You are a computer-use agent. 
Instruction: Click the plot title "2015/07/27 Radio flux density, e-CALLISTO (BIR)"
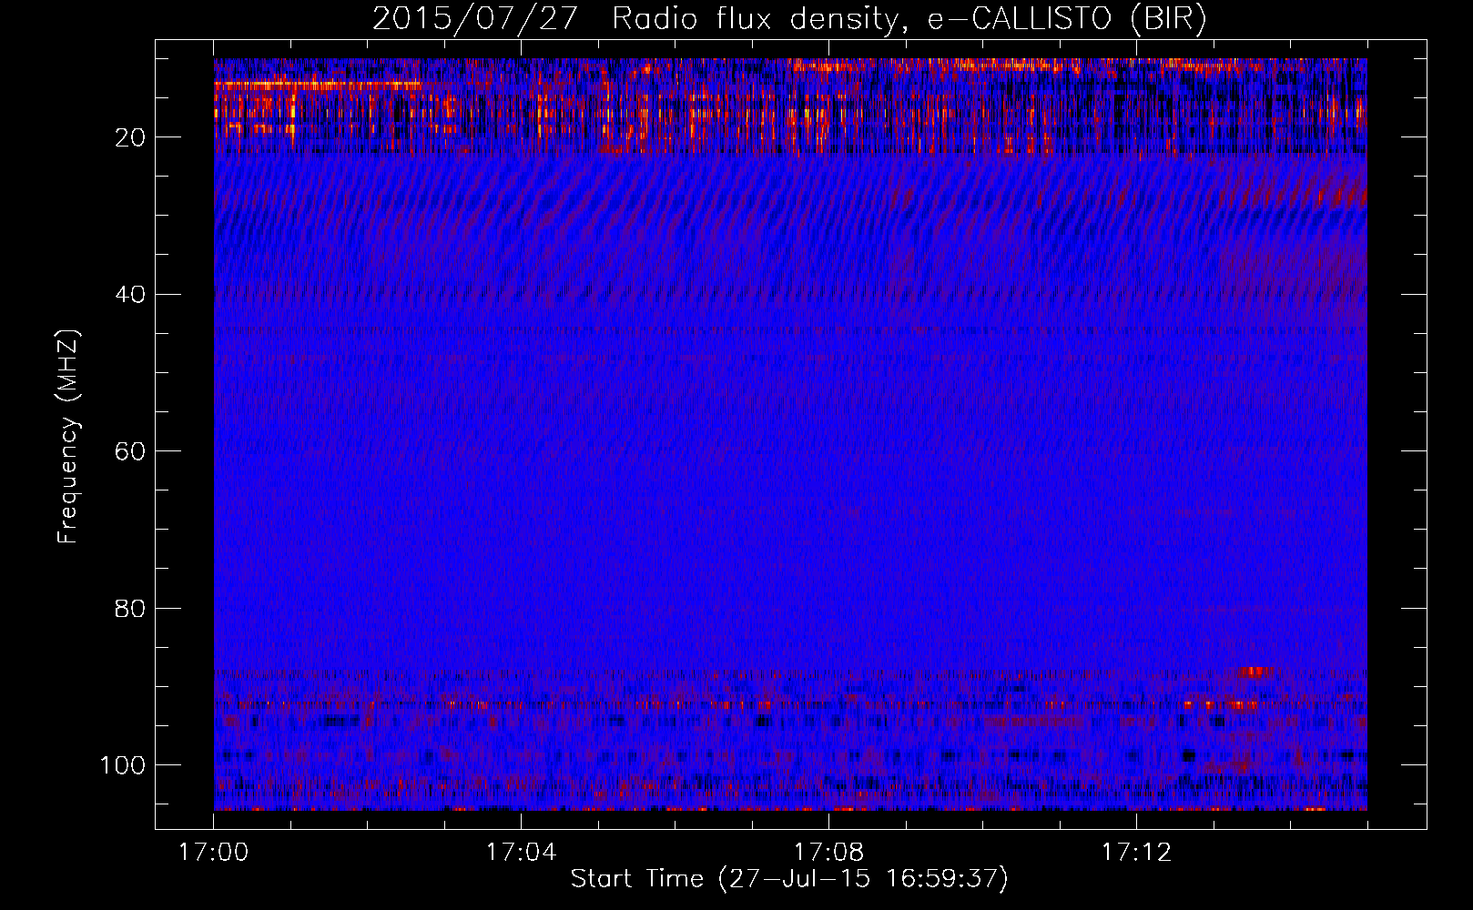click(x=789, y=18)
